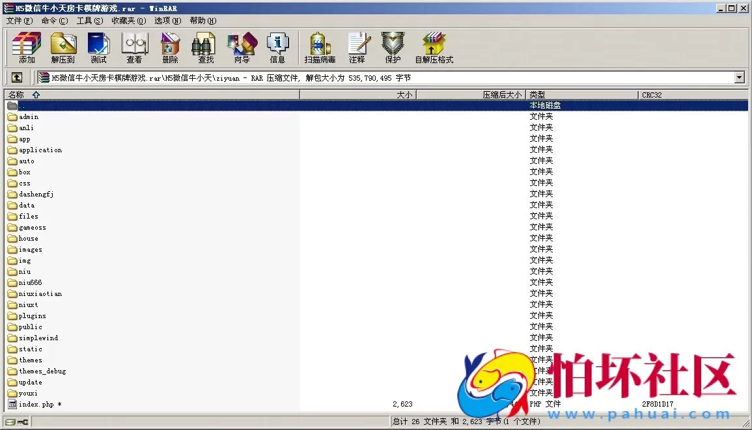
Task: Click the 保护 (Protect) archive icon
Action: 393,48
